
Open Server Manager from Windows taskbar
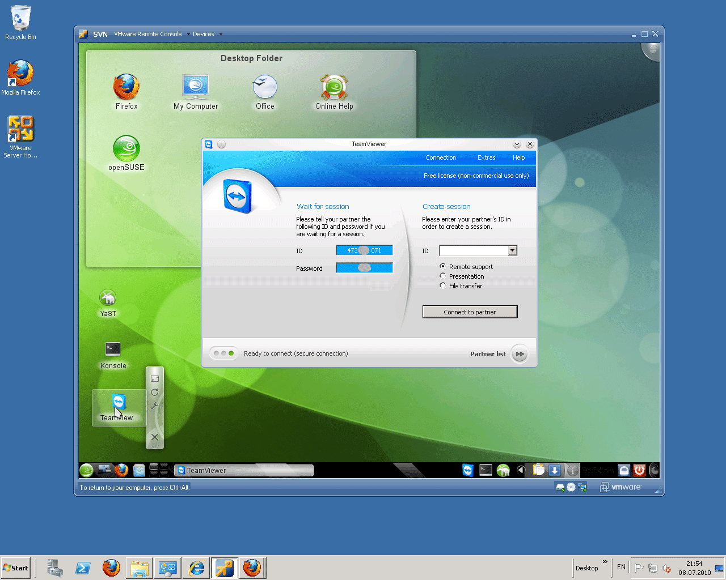click(x=55, y=568)
